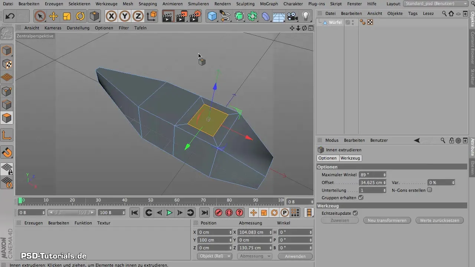
Task: Click Abmessung X stepper arrows
Action: click(x=271, y=232)
